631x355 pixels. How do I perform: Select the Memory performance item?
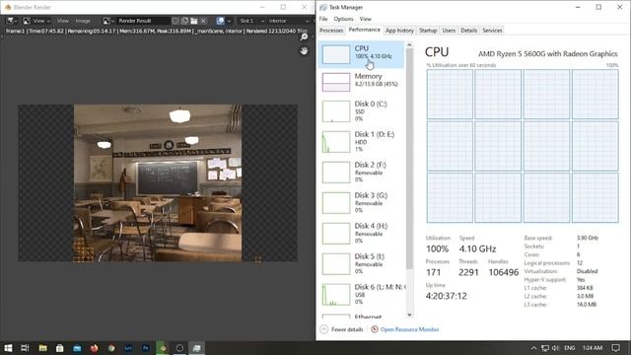click(x=362, y=82)
